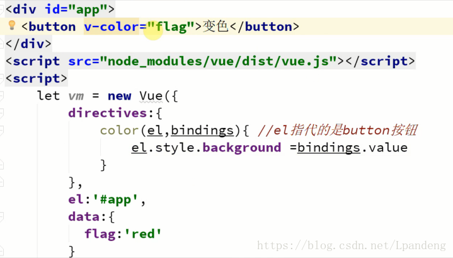Viewport: 453px width, 258px height.
Task: Click the background property name
Action: pos(242,148)
